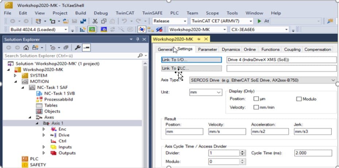The height and width of the screenshot is (168, 339).
Task: Click the Cut scissors icon
Action: (x=95, y=21)
